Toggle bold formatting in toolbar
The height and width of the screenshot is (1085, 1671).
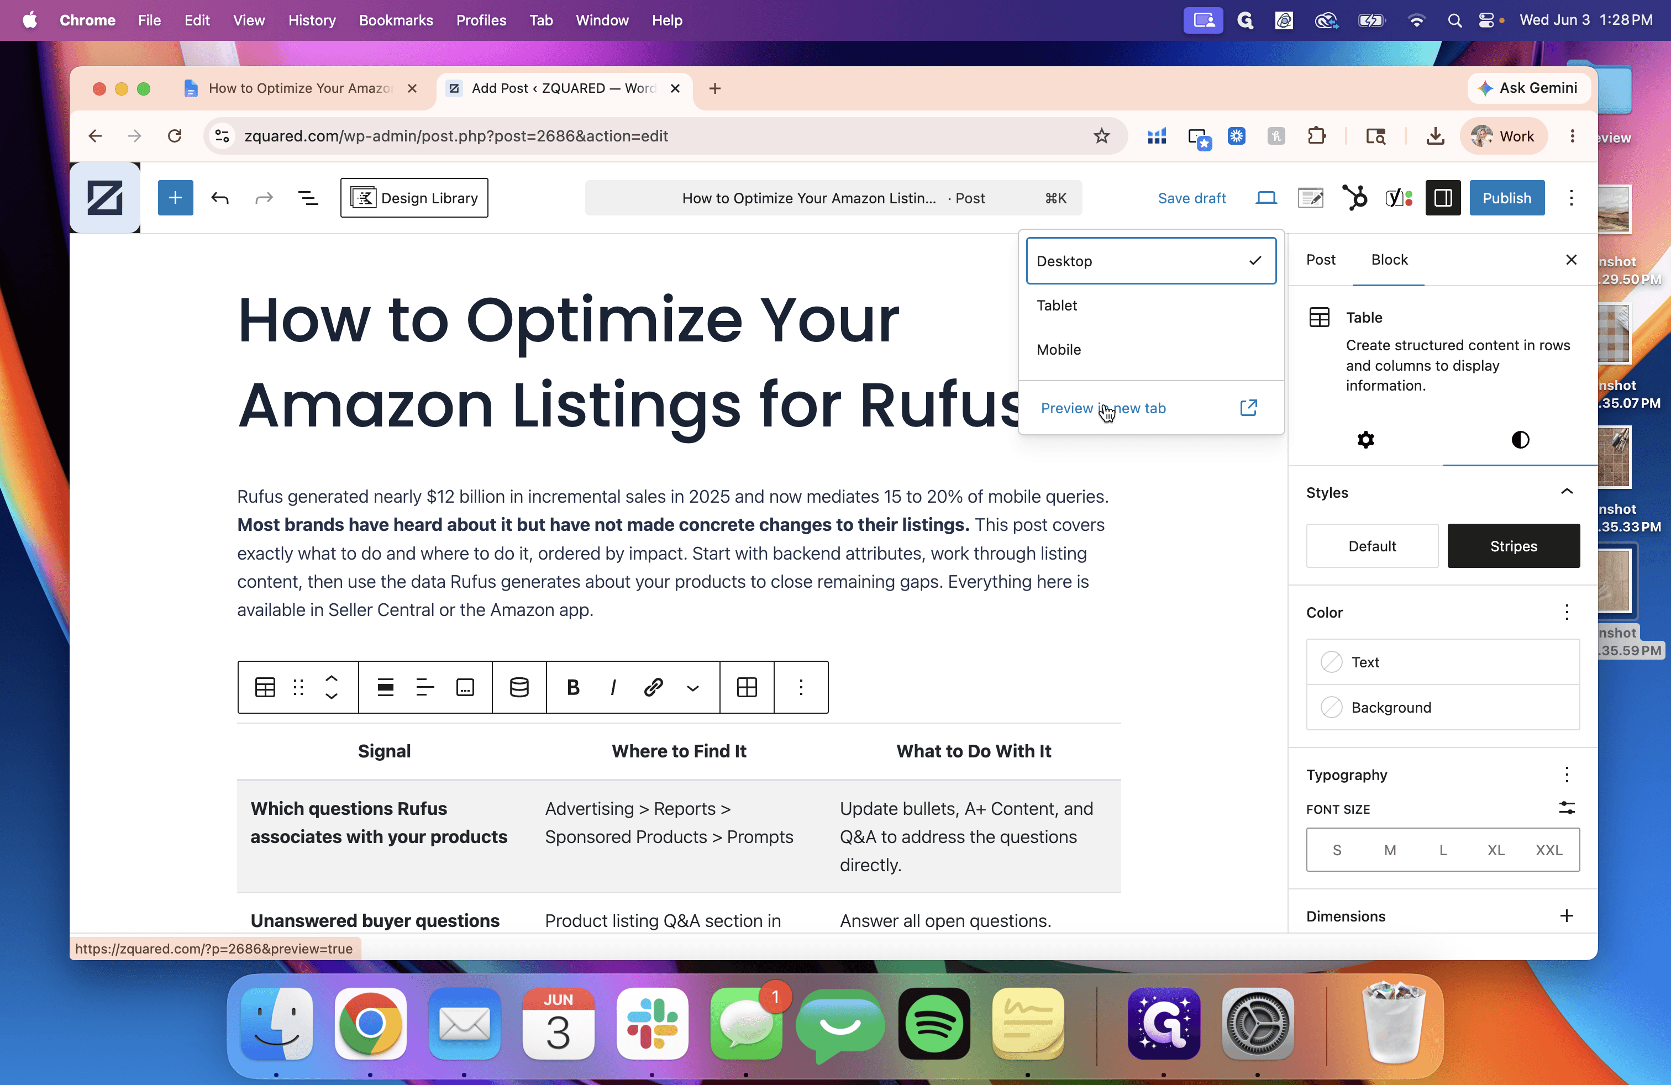tap(573, 687)
